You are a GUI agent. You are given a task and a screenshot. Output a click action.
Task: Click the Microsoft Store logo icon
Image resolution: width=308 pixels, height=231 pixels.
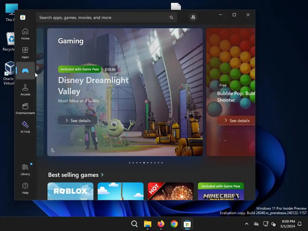tap(23, 17)
